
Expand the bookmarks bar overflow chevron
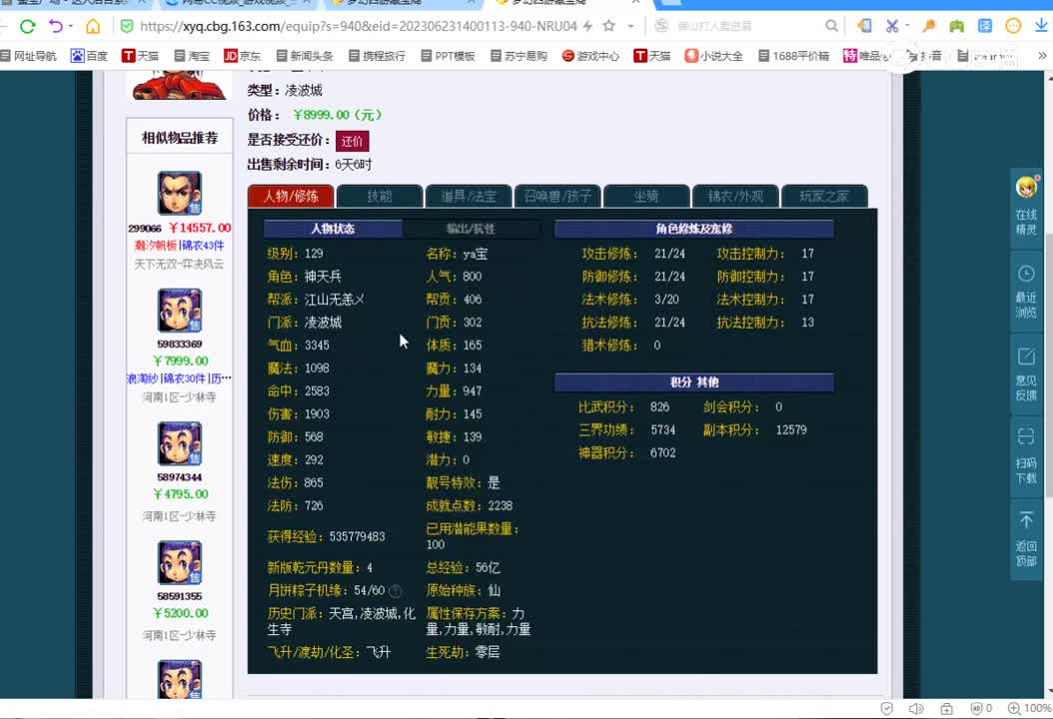click(1043, 57)
